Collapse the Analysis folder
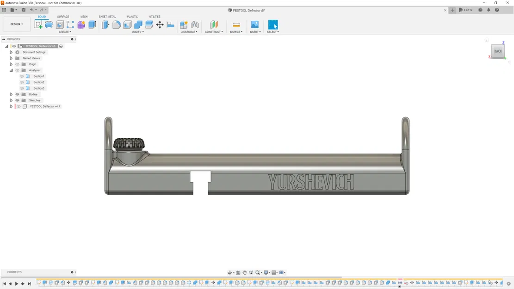Viewport: 514px width, 289px height. coord(11,70)
